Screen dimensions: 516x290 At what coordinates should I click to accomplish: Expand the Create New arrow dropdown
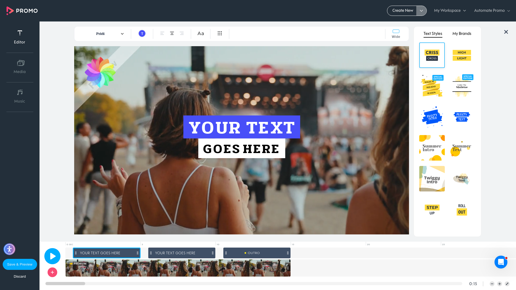pos(421,11)
